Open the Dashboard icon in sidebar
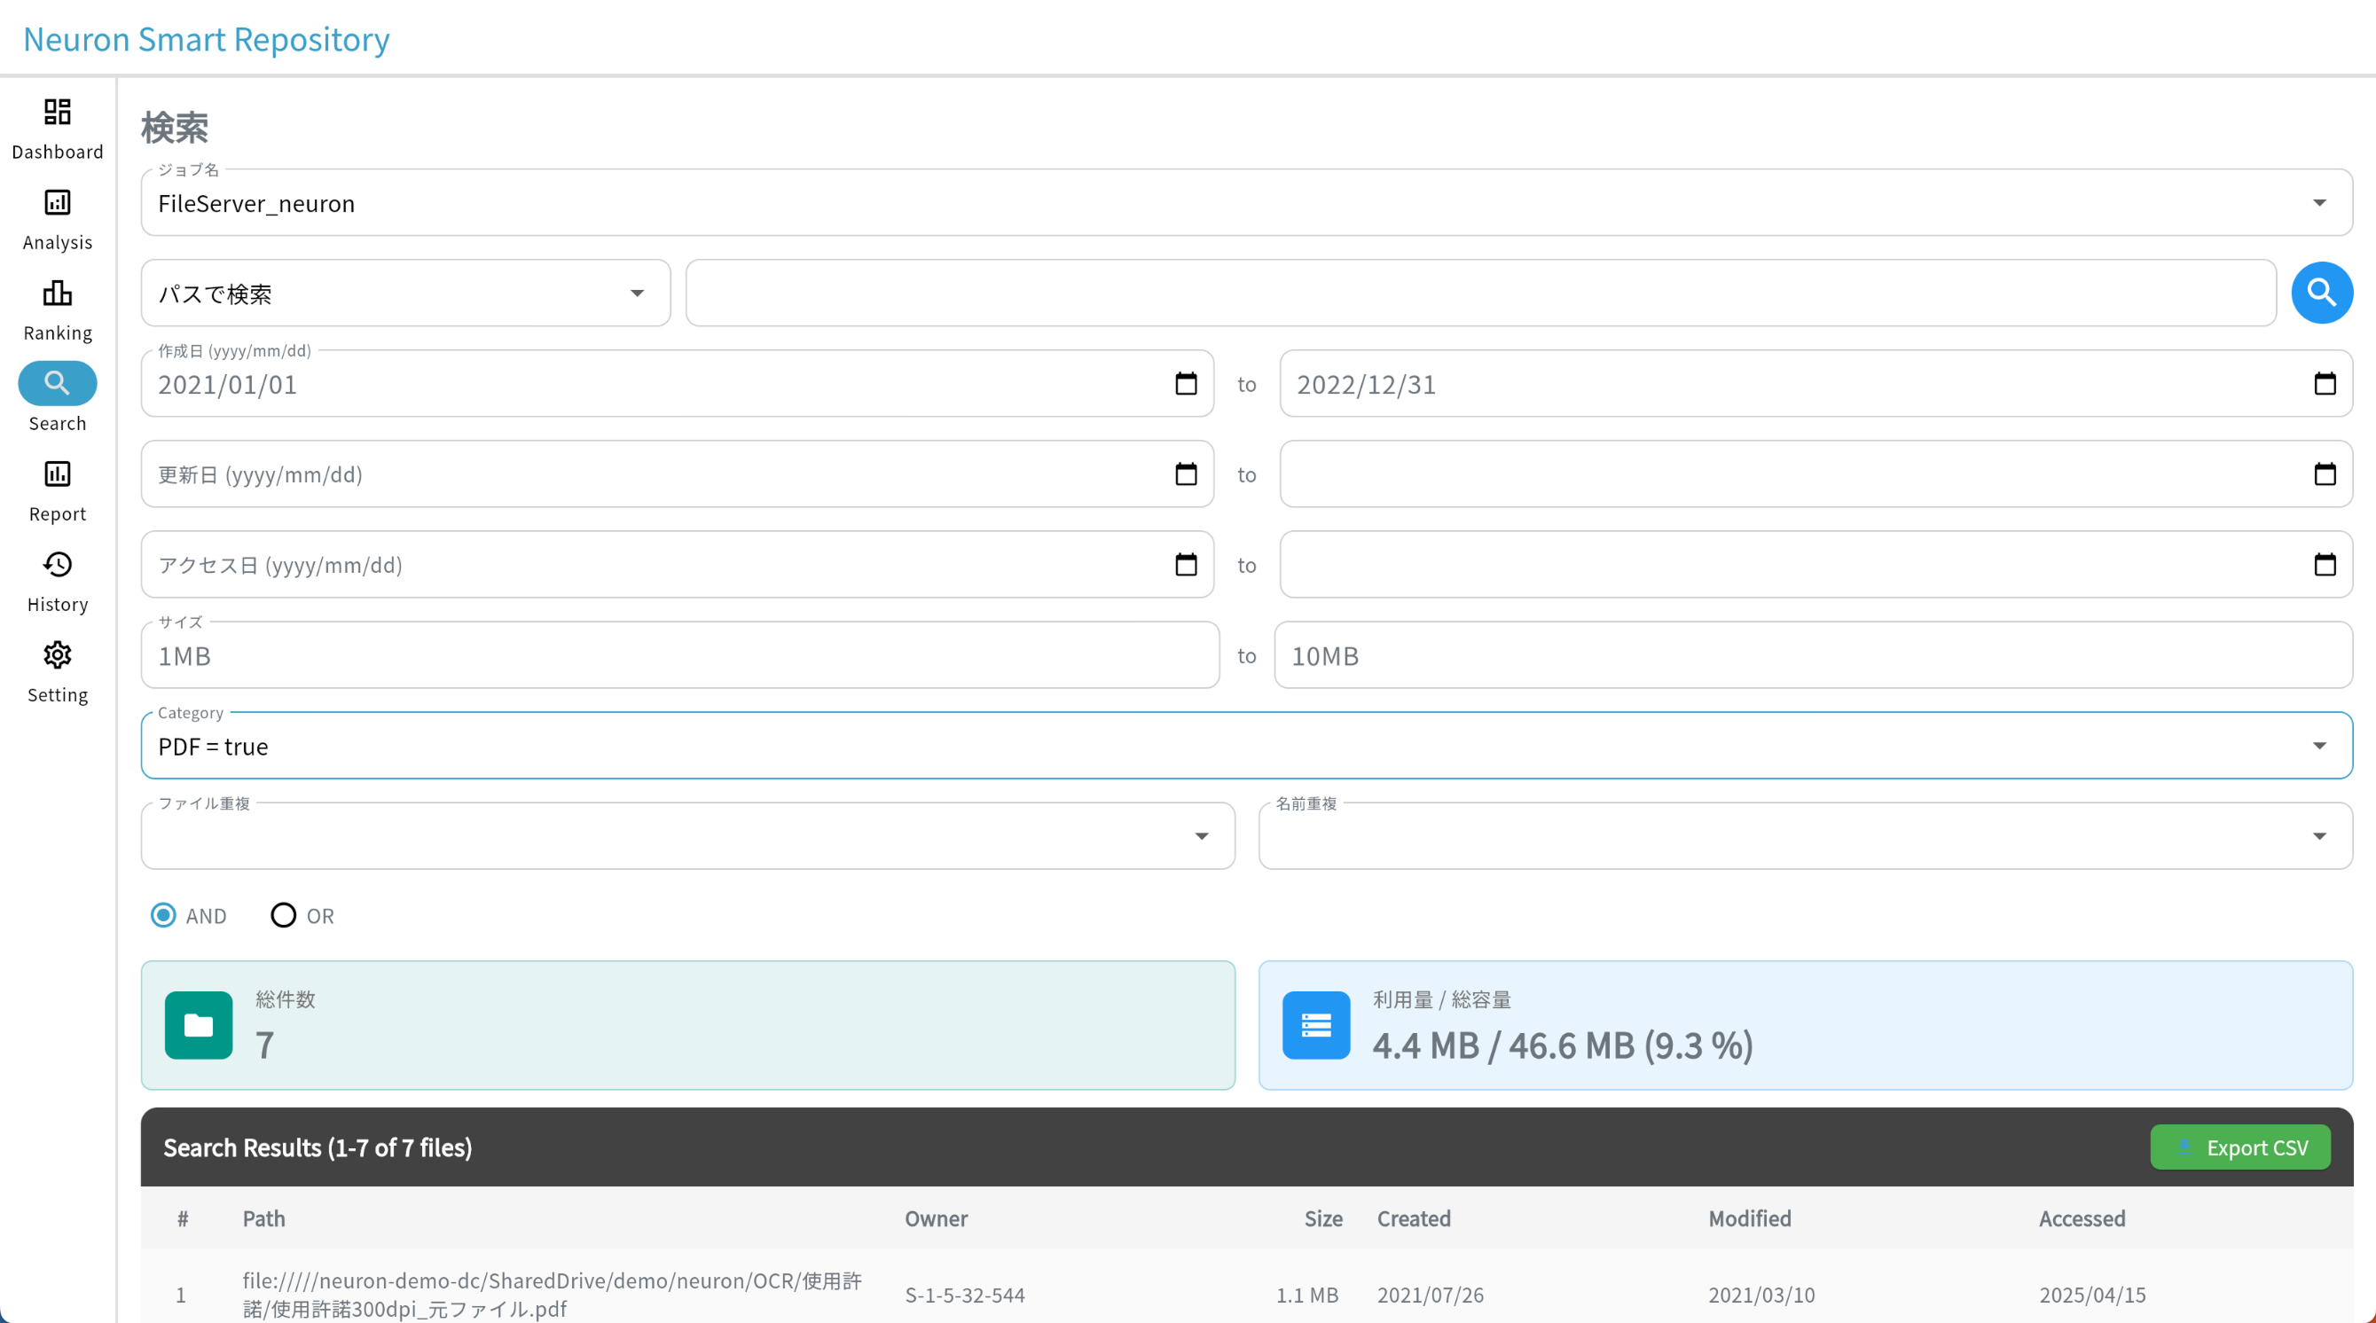2376x1323 pixels. (57, 112)
